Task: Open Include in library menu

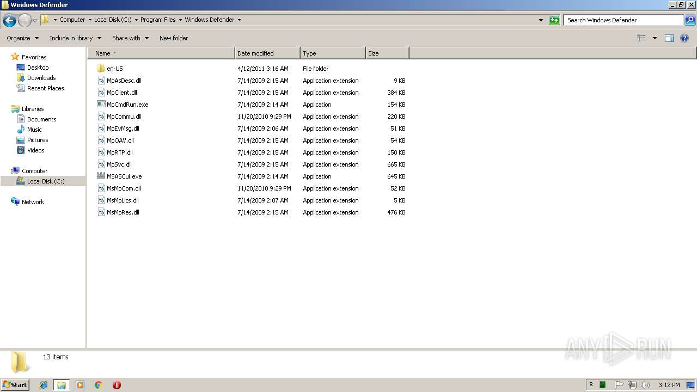Action: pos(75,38)
